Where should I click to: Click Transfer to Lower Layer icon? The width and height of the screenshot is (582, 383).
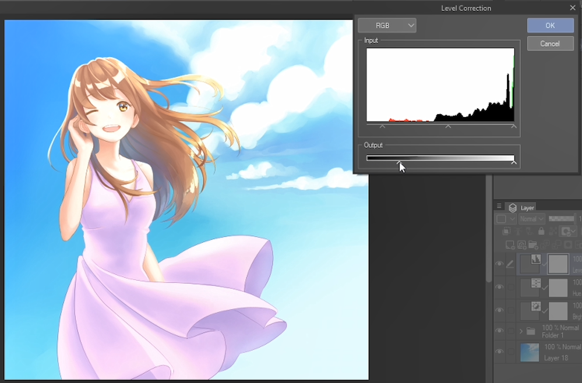tap(545, 244)
